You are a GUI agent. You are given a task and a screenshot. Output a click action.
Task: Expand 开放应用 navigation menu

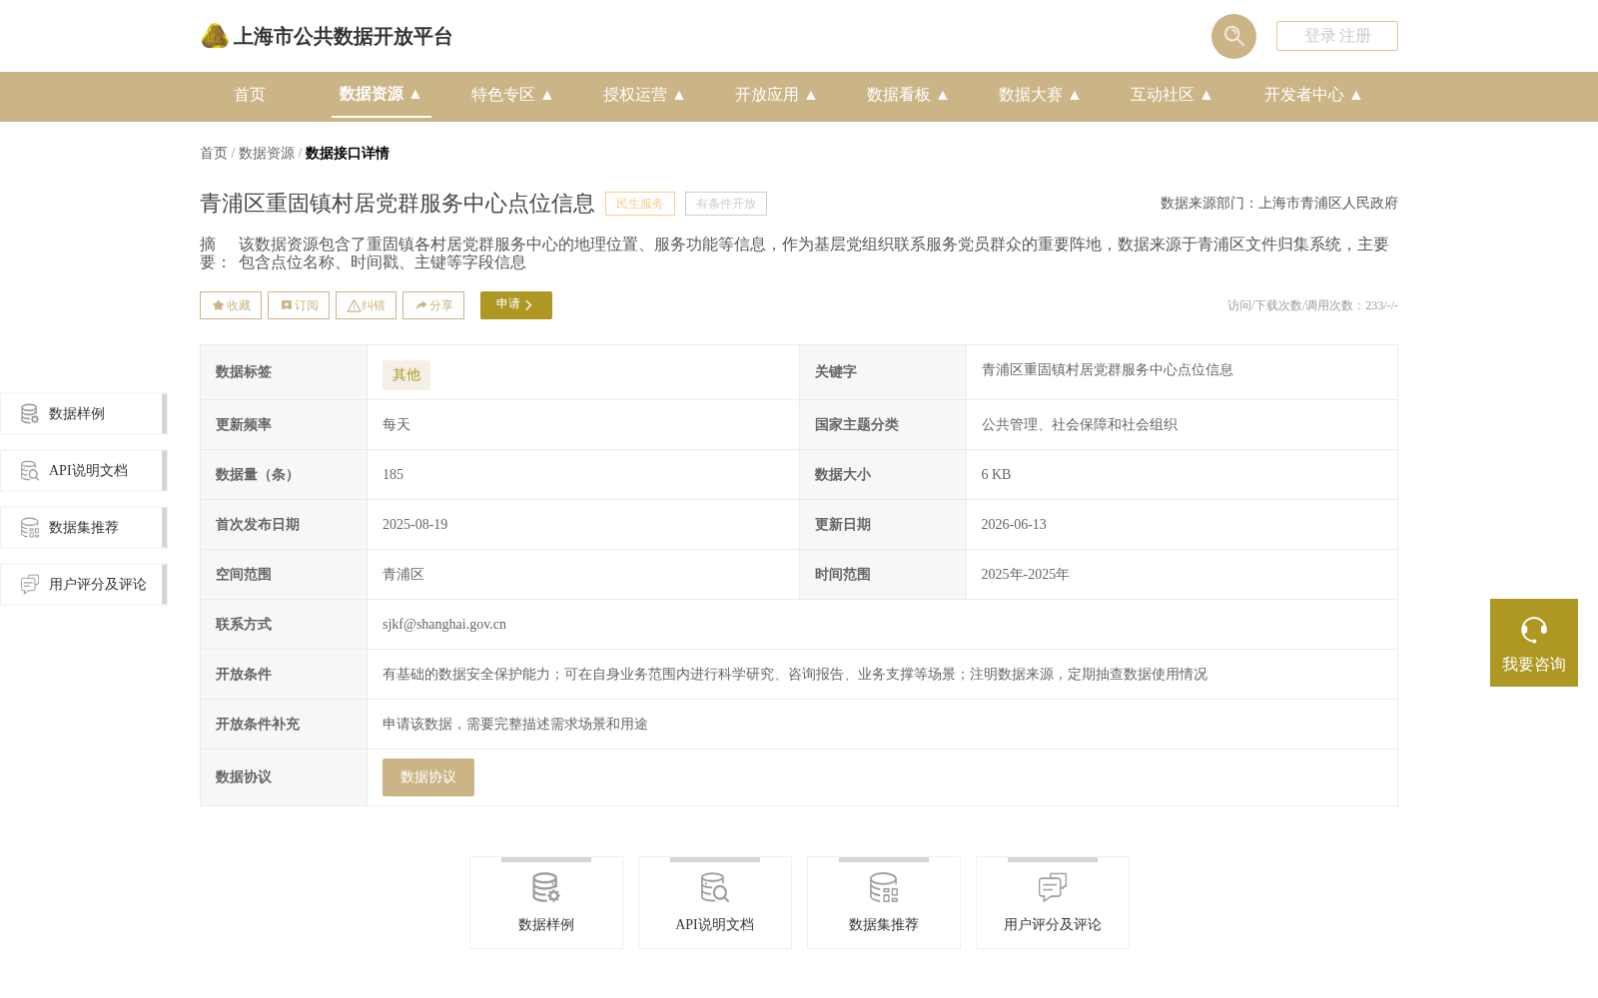[x=776, y=95]
